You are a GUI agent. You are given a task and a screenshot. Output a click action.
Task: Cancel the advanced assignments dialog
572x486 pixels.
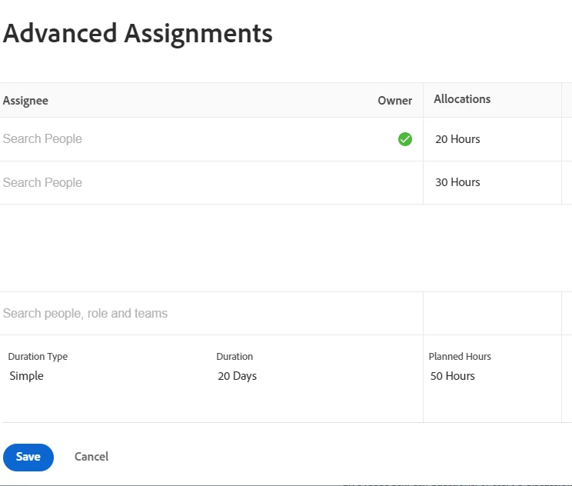click(91, 457)
